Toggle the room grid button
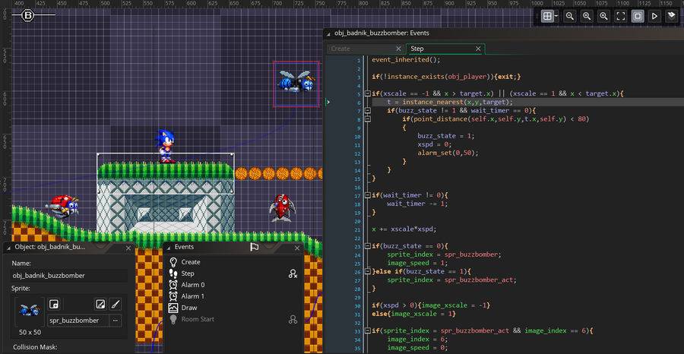Screen dimensions: 684x354 point(547,17)
